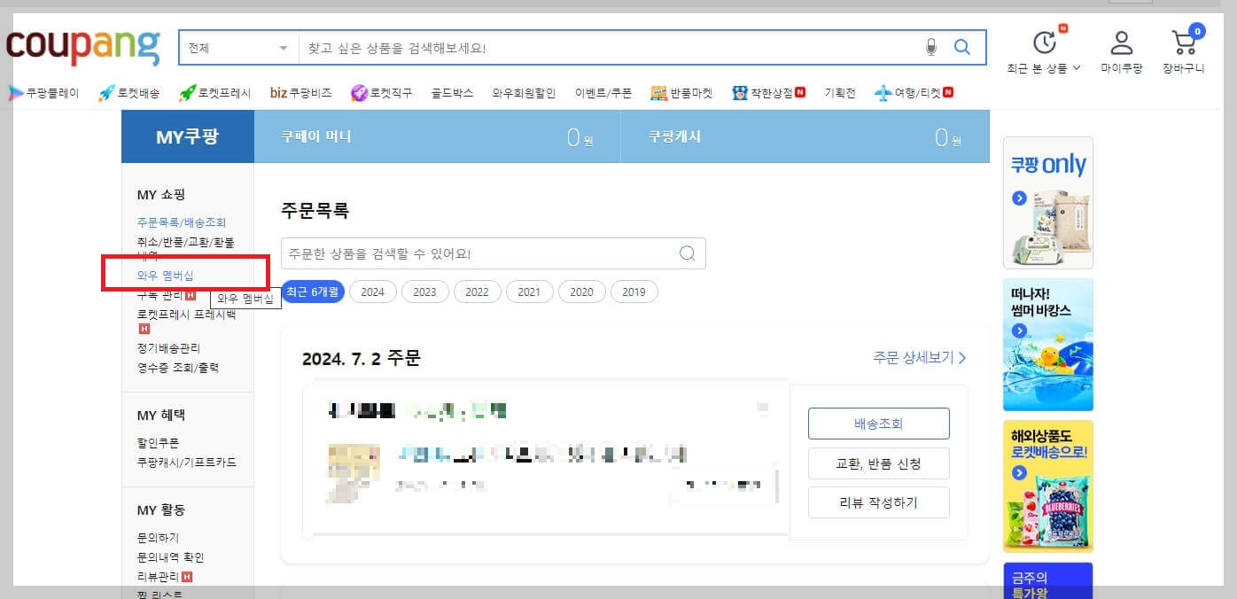Open 쿠팡캐시/기프트카드 sidebar link

187,463
